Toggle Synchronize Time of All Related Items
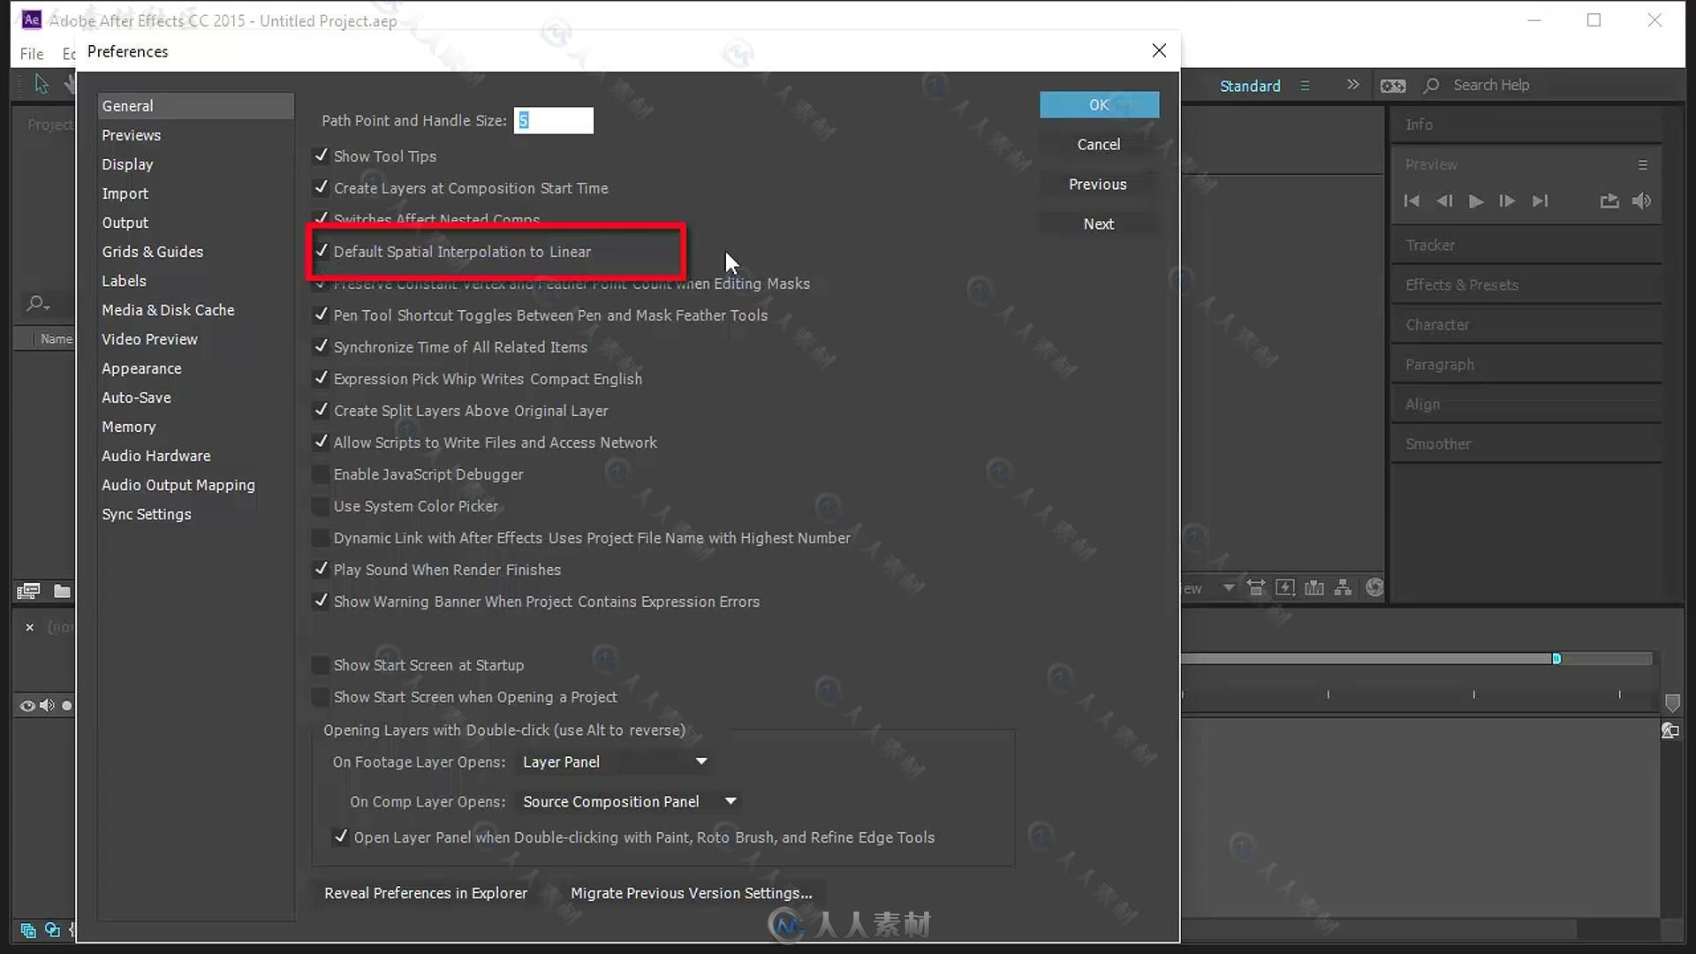The height and width of the screenshot is (954, 1696). (x=322, y=347)
